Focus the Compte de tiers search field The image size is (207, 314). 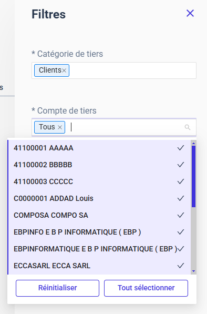click(x=126, y=127)
